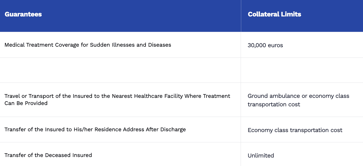Select the Transfer to Residence Address After Discharge row
The width and height of the screenshot is (363, 166).
click(x=95, y=129)
